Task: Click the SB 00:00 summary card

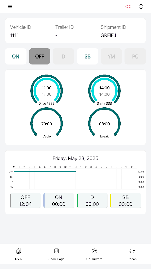Action: click(125, 200)
